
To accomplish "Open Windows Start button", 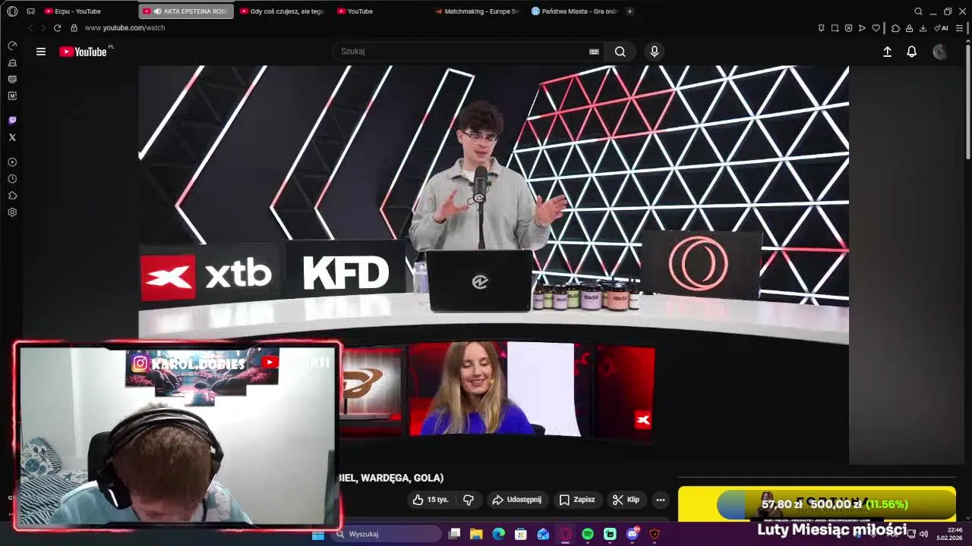I will (x=318, y=534).
